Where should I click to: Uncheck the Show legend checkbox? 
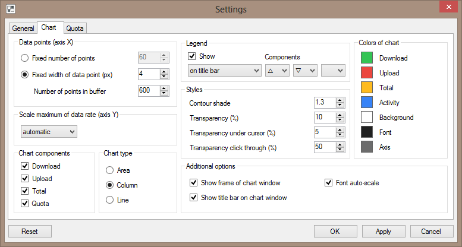coord(192,56)
